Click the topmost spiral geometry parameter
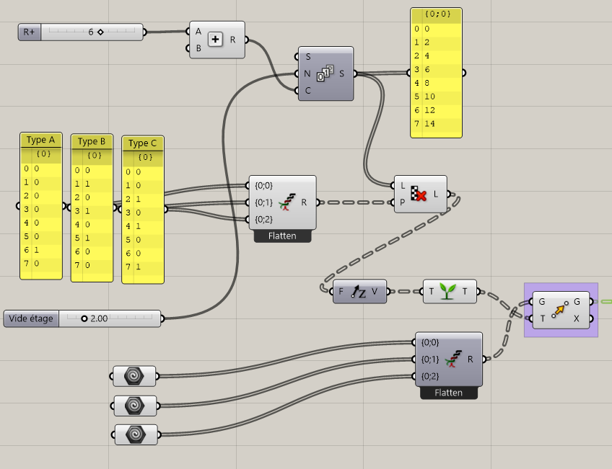 [134, 375]
